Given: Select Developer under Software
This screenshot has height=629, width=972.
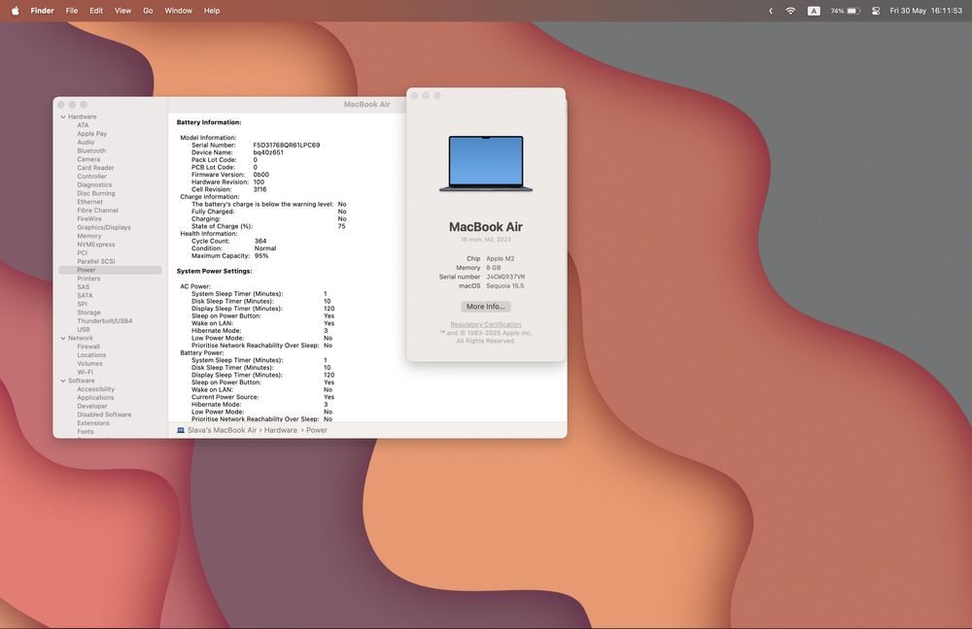Looking at the screenshot, I should tap(92, 406).
